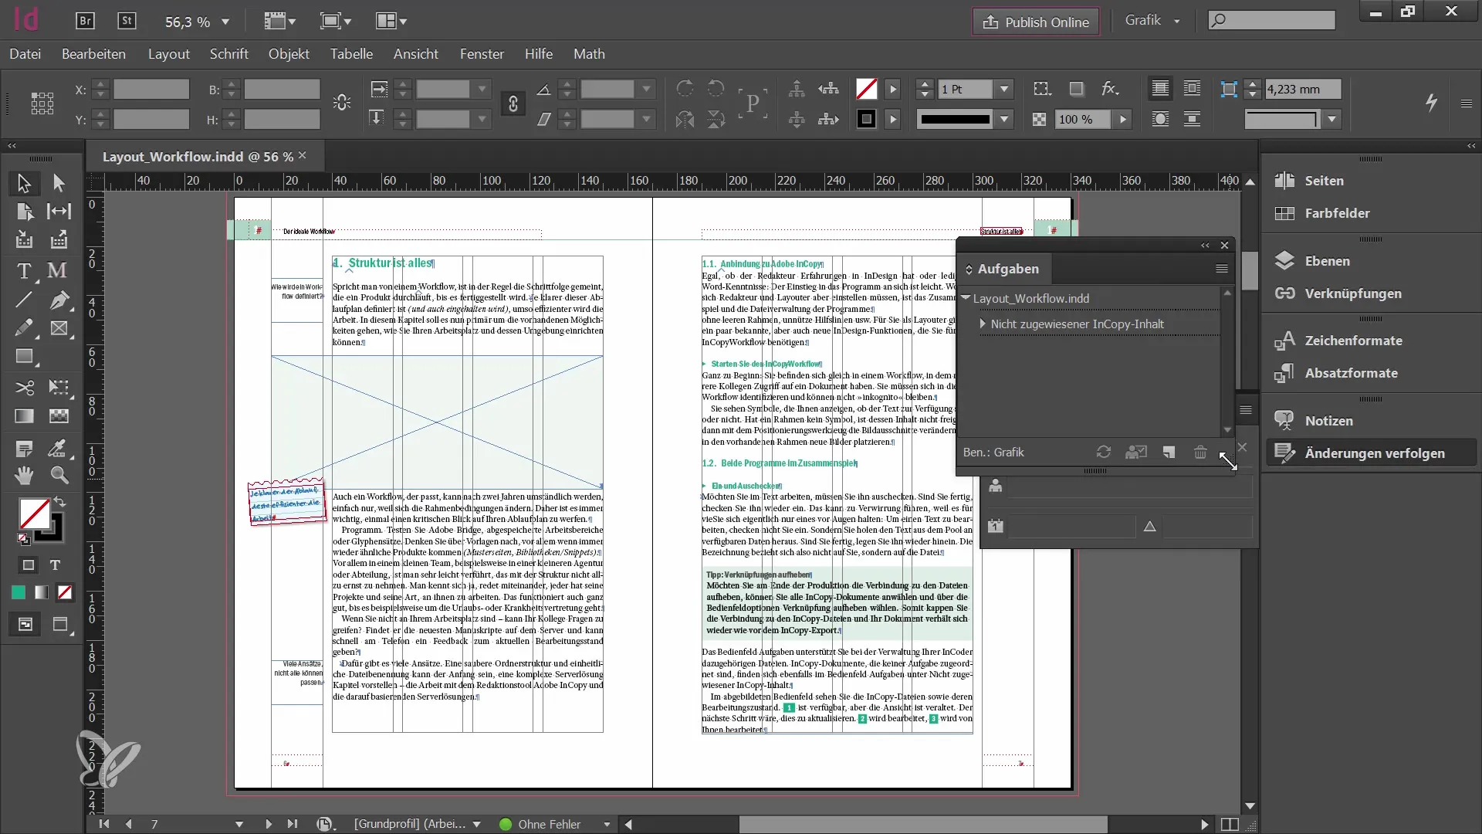Activate the Type tool
The width and height of the screenshot is (1482, 834).
24,271
